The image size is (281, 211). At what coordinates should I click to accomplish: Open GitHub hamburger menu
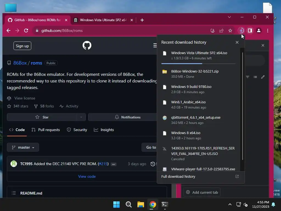tap(155, 45)
